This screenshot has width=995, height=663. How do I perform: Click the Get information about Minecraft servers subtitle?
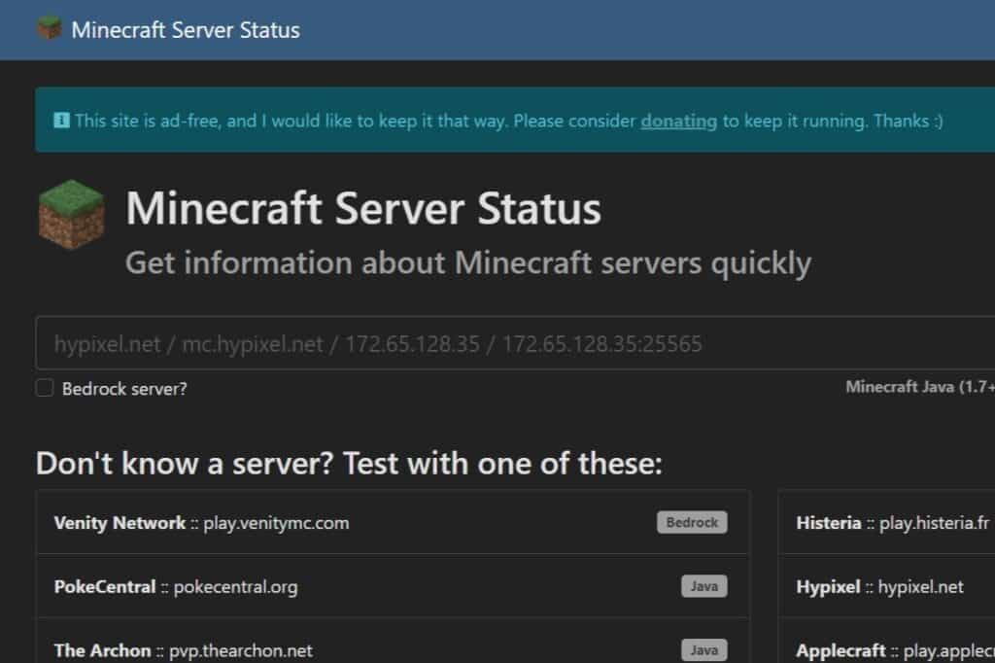click(468, 262)
